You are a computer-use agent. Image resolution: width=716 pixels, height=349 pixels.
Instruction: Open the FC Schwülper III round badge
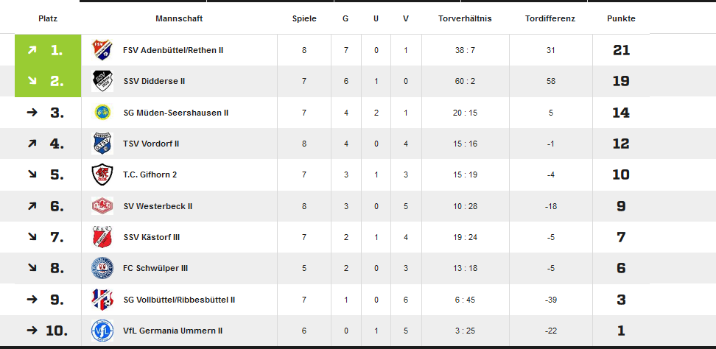tap(102, 268)
